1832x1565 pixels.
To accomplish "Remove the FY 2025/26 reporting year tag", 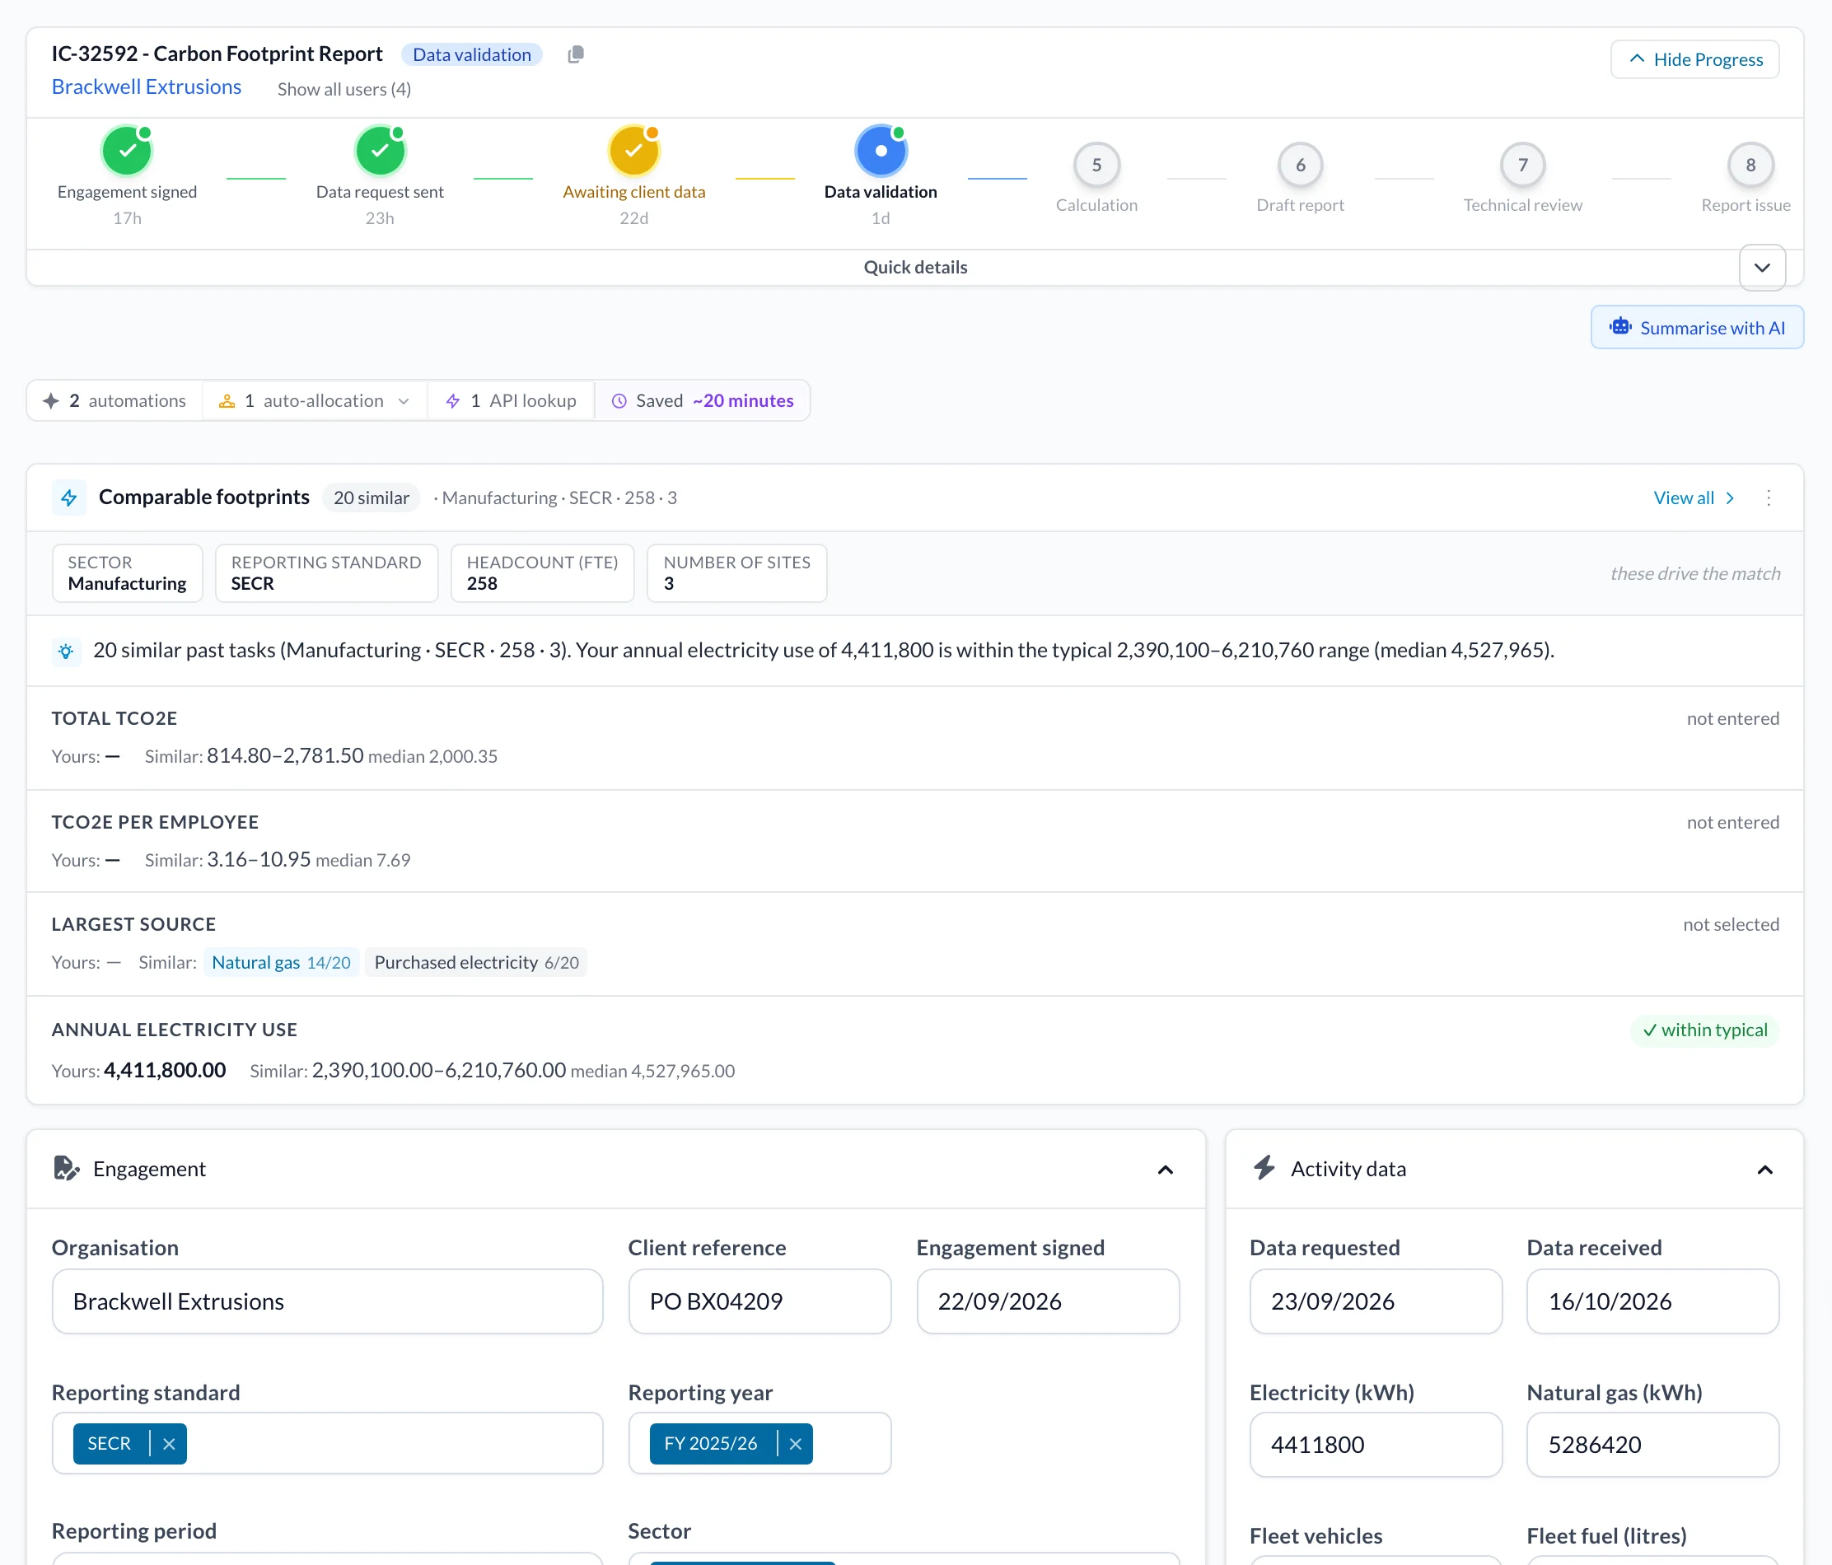I will coord(795,1444).
